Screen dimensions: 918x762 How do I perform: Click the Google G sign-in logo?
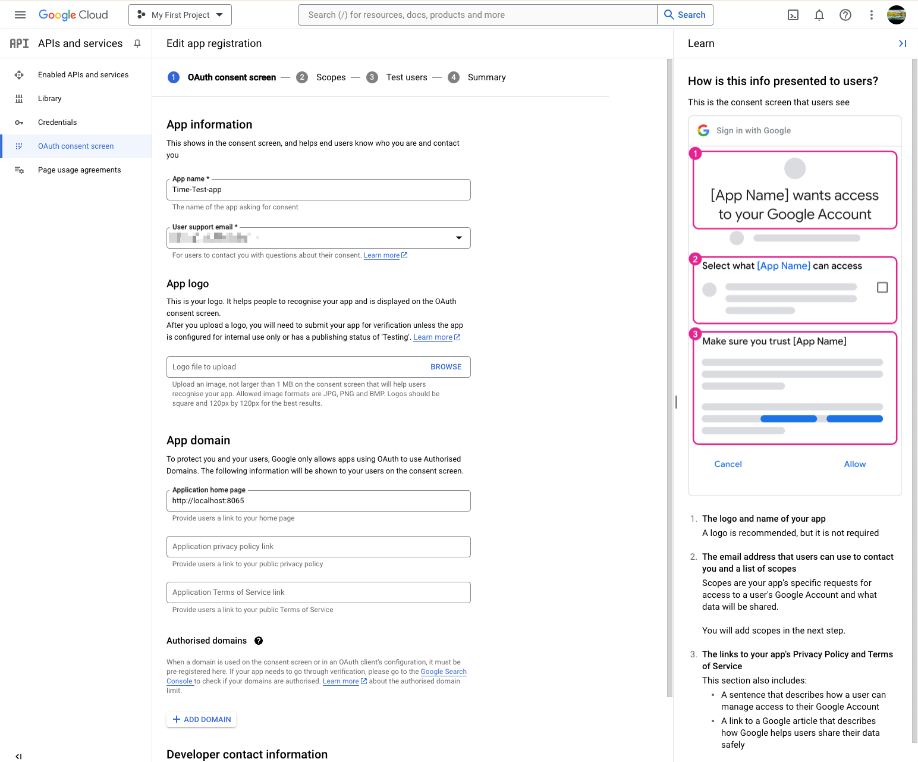pyautogui.click(x=703, y=130)
